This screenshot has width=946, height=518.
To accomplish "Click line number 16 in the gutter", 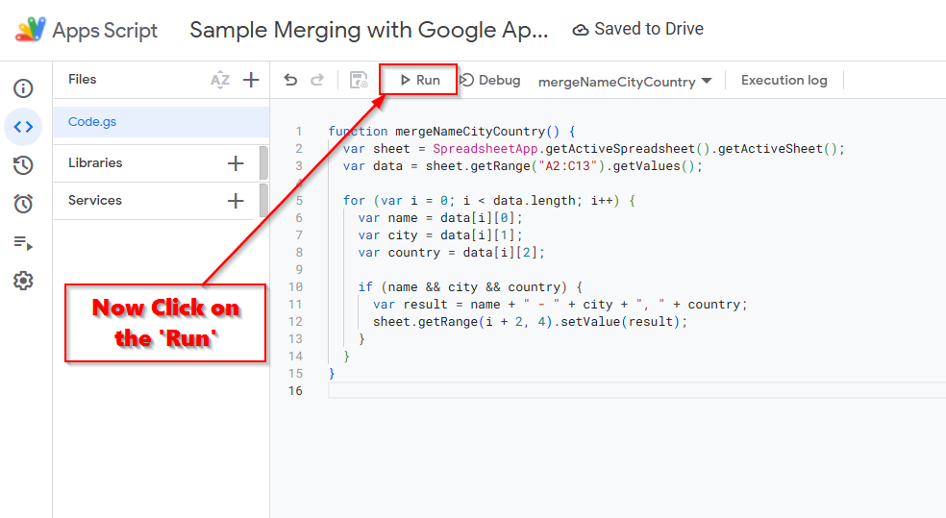I will [x=296, y=391].
